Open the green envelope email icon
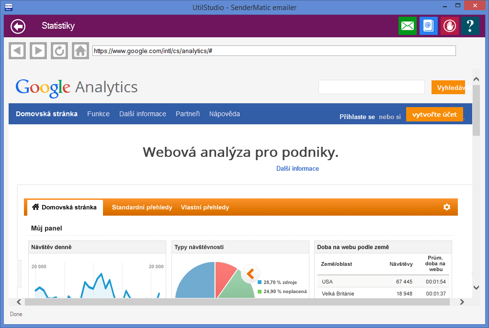Screen dimensions: 489x328 pos(407,26)
